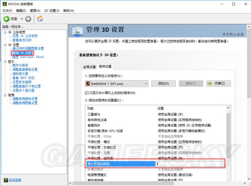Click the 系统信息 link

coord(15,180)
